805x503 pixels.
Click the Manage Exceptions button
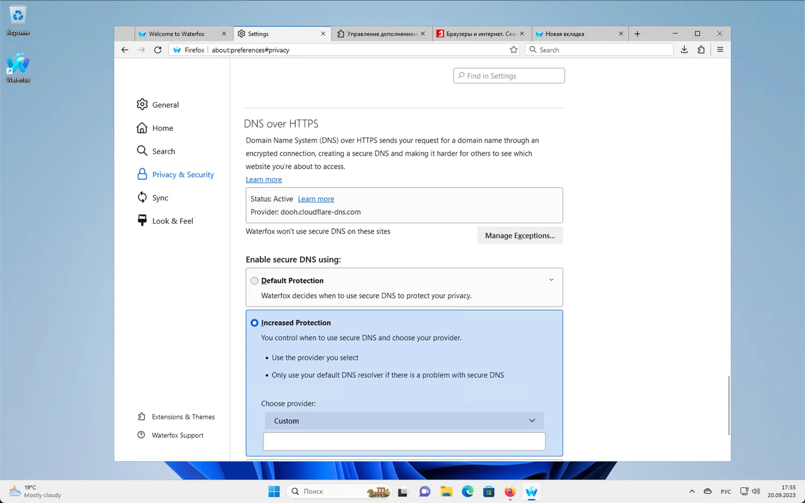click(x=520, y=236)
